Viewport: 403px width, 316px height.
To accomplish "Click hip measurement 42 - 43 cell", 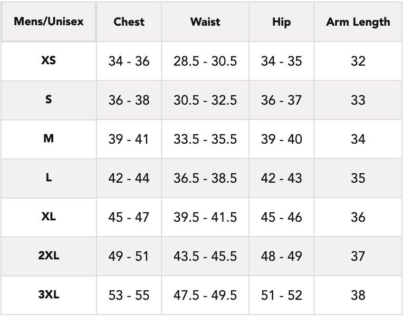I will click(281, 178).
